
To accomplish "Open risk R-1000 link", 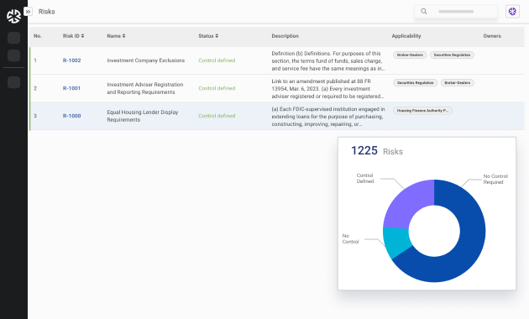I will point(72,116).
